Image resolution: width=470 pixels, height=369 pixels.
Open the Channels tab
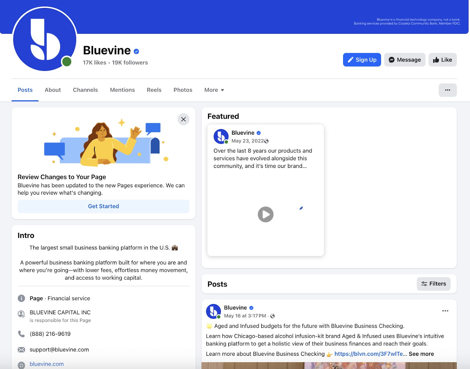85,90
